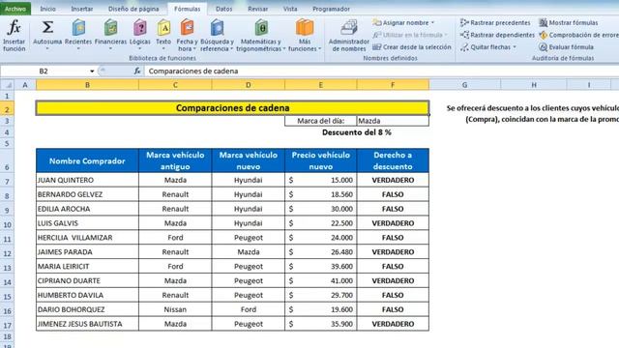The image size is (619, 348).
Task: Expand the Más funciones dropdown arrow
Action: click(x=319, y=49)
